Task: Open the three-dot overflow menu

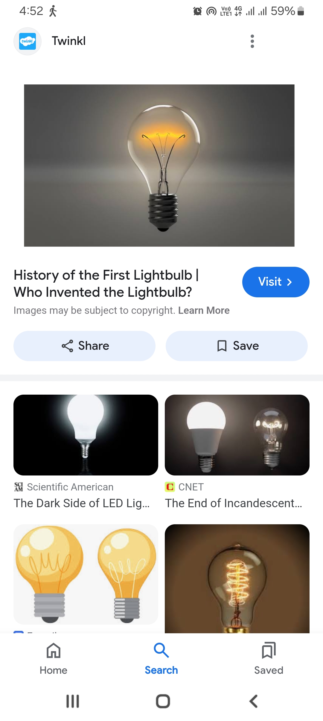Action: pos(252,41)
